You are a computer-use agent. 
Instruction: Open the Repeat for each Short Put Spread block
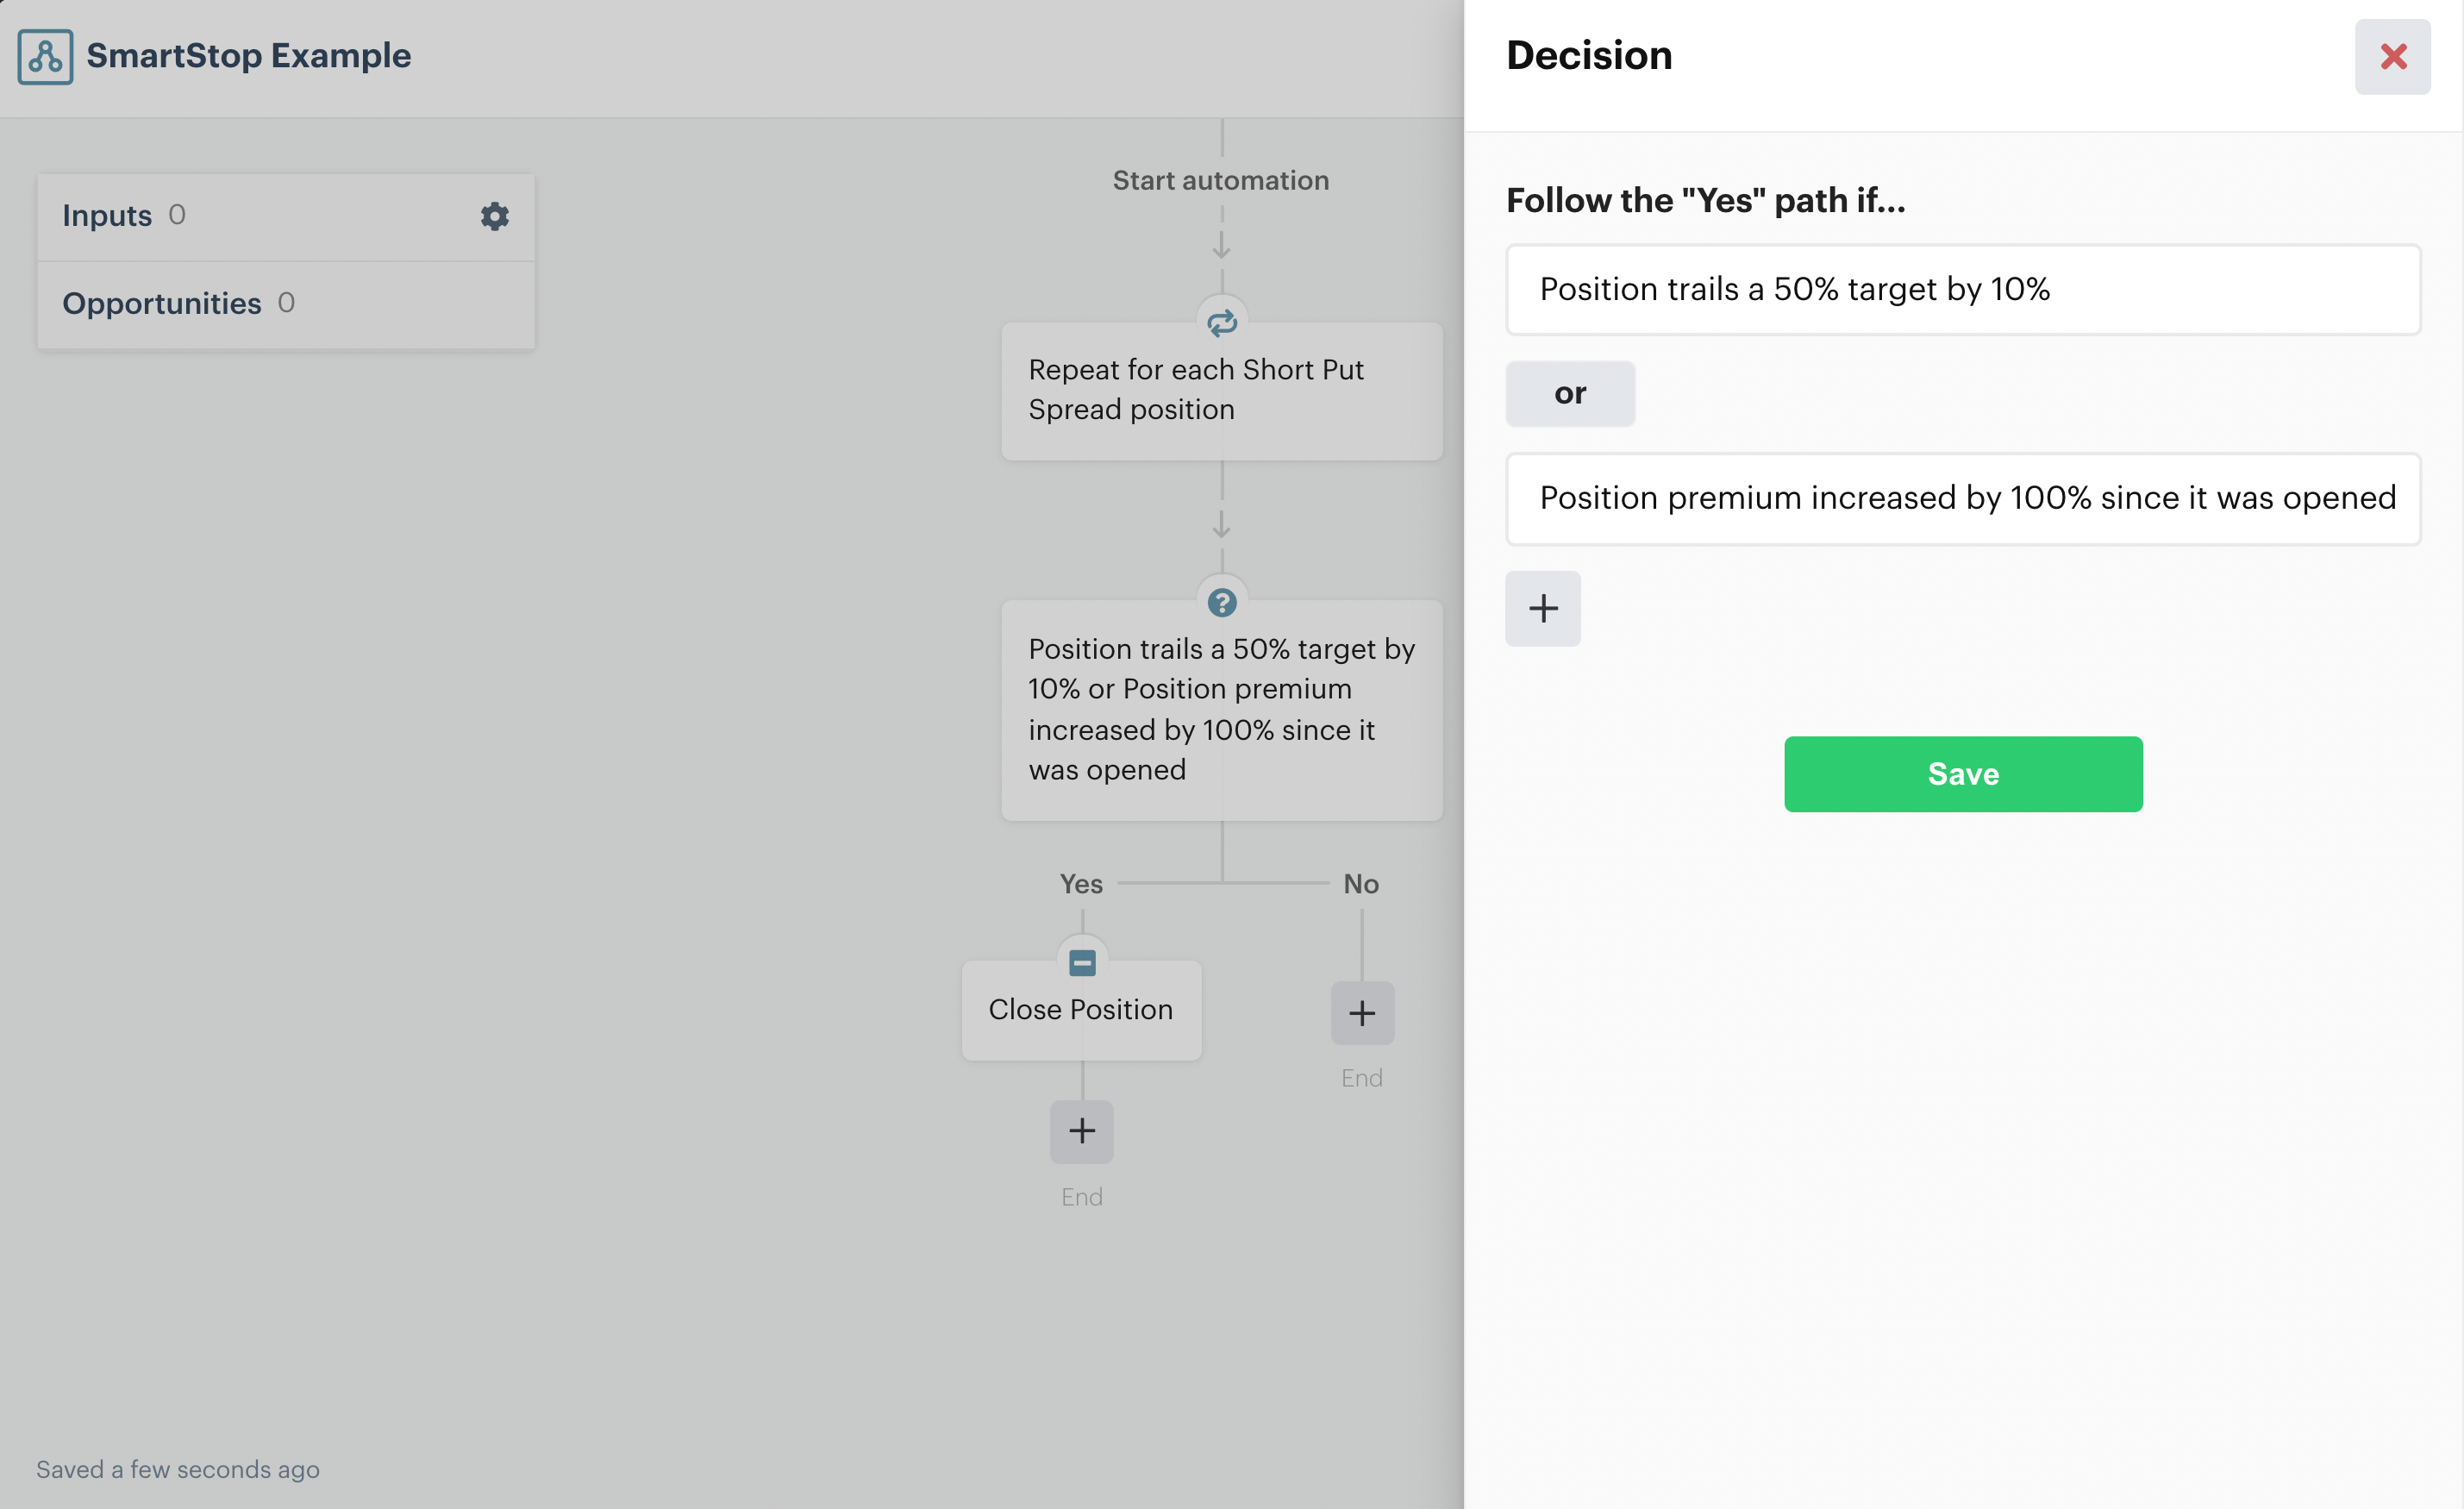click(1221, 391)
